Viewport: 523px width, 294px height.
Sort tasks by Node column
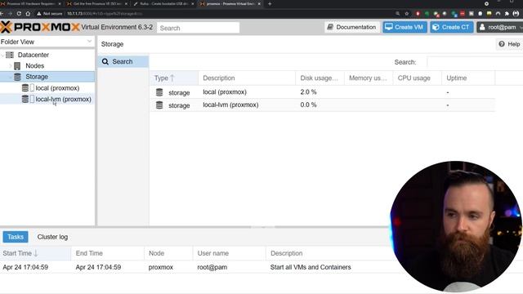click(168, 253)
